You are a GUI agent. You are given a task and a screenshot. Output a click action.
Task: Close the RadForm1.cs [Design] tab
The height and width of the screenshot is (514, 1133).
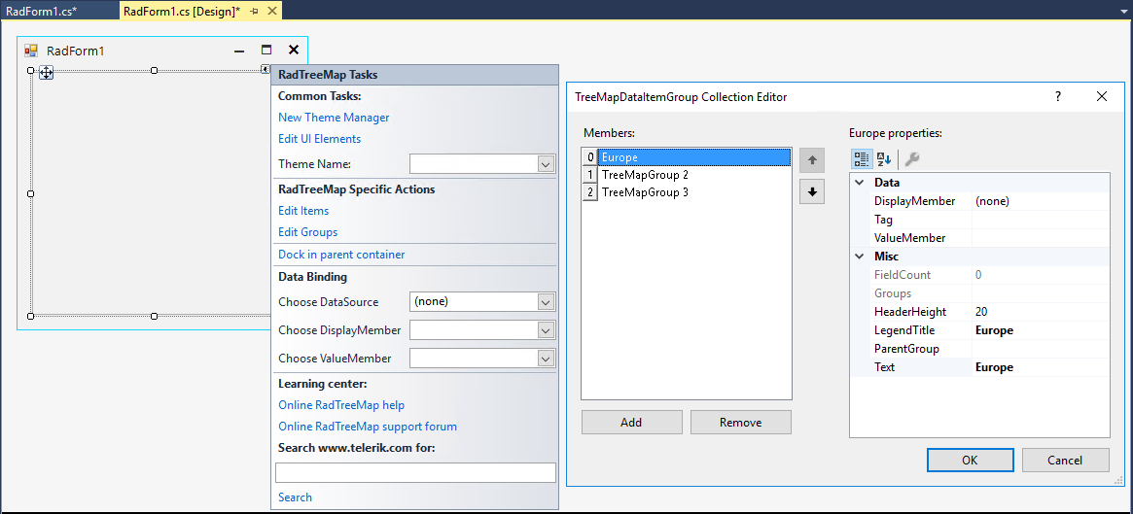[x=271, y=12]
